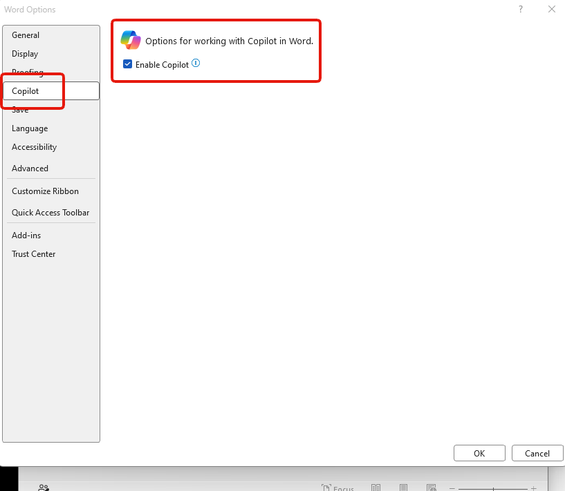Select Web Layout view in Word status bar

432,488
